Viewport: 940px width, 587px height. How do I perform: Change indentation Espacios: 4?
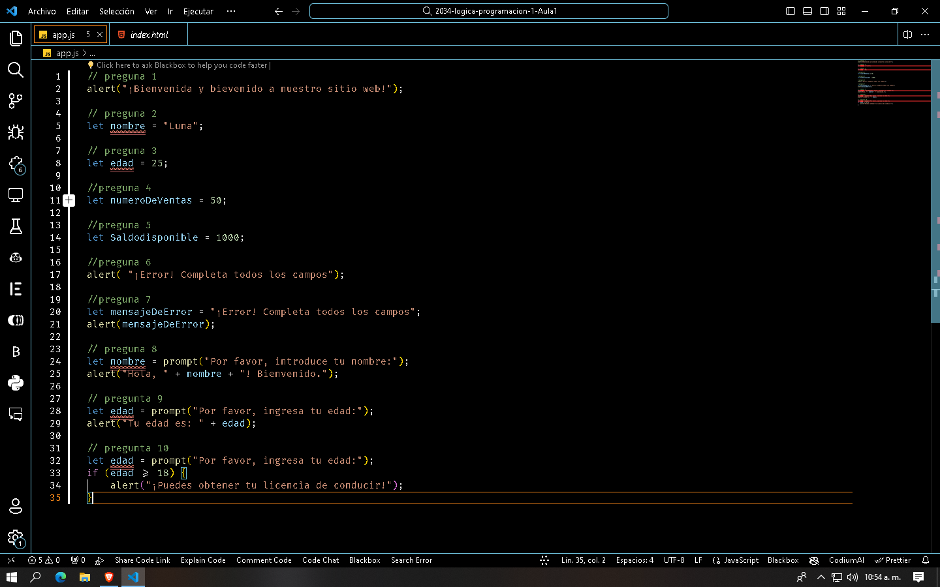coord(634,560)
